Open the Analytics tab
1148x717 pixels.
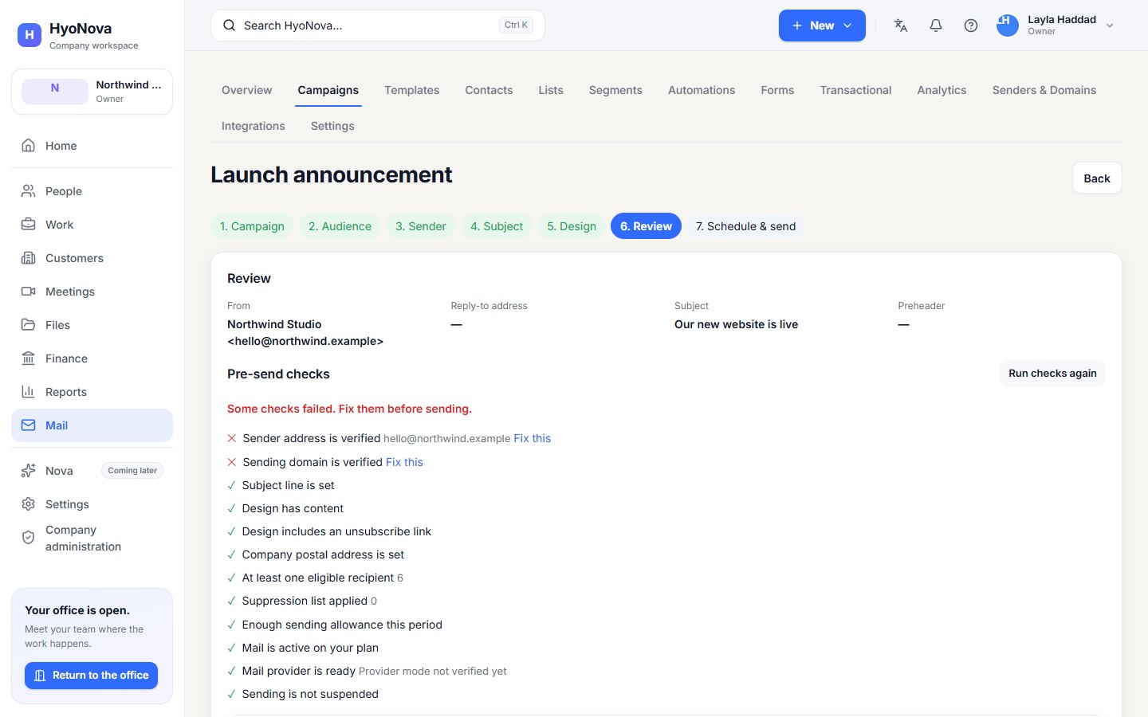(x=942, y=90)
